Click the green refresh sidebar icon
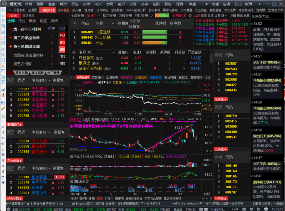285x211 pixels. (x=3, y=116)
